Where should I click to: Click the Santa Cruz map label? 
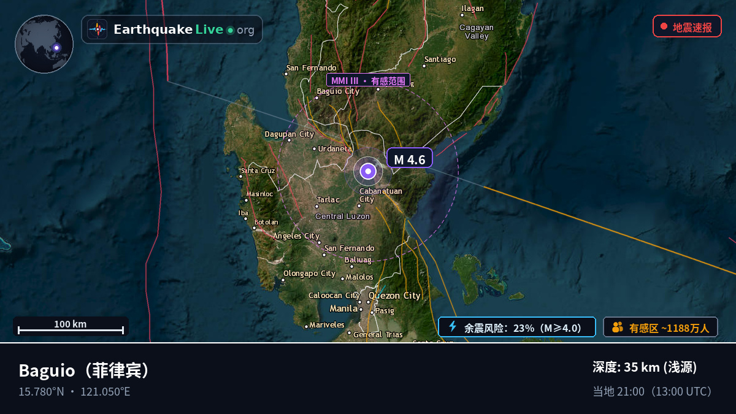[x=258, y=171]
